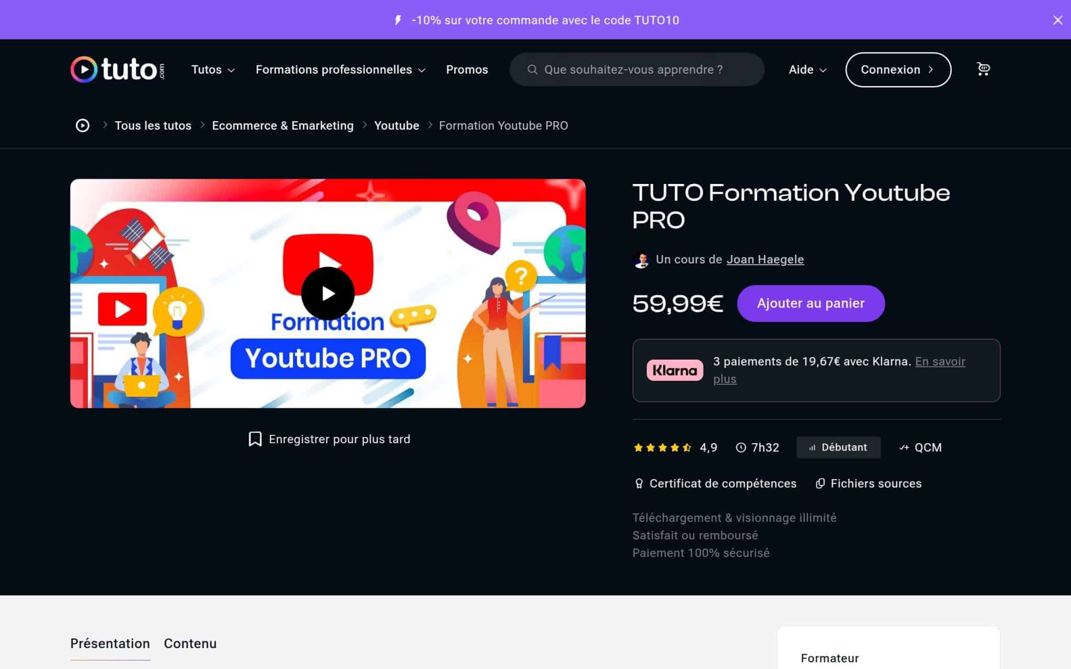
Task: Click the 'TUTO Formation Youtube PRO' title
Action: tap(791, 206)
